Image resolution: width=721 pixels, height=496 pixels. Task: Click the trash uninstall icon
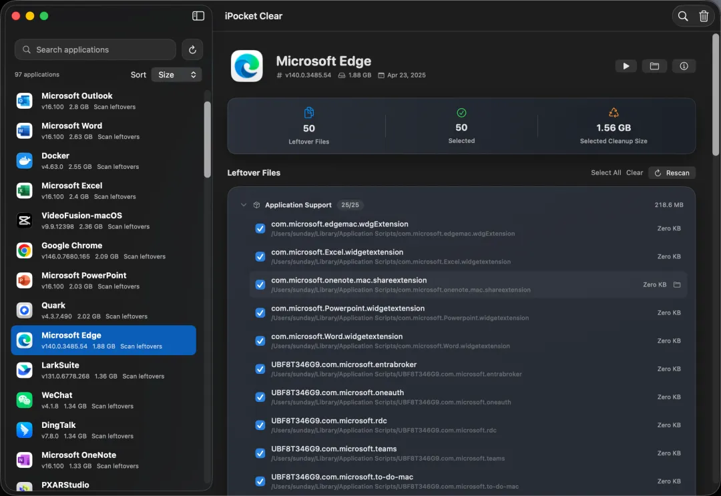[704, 16]
